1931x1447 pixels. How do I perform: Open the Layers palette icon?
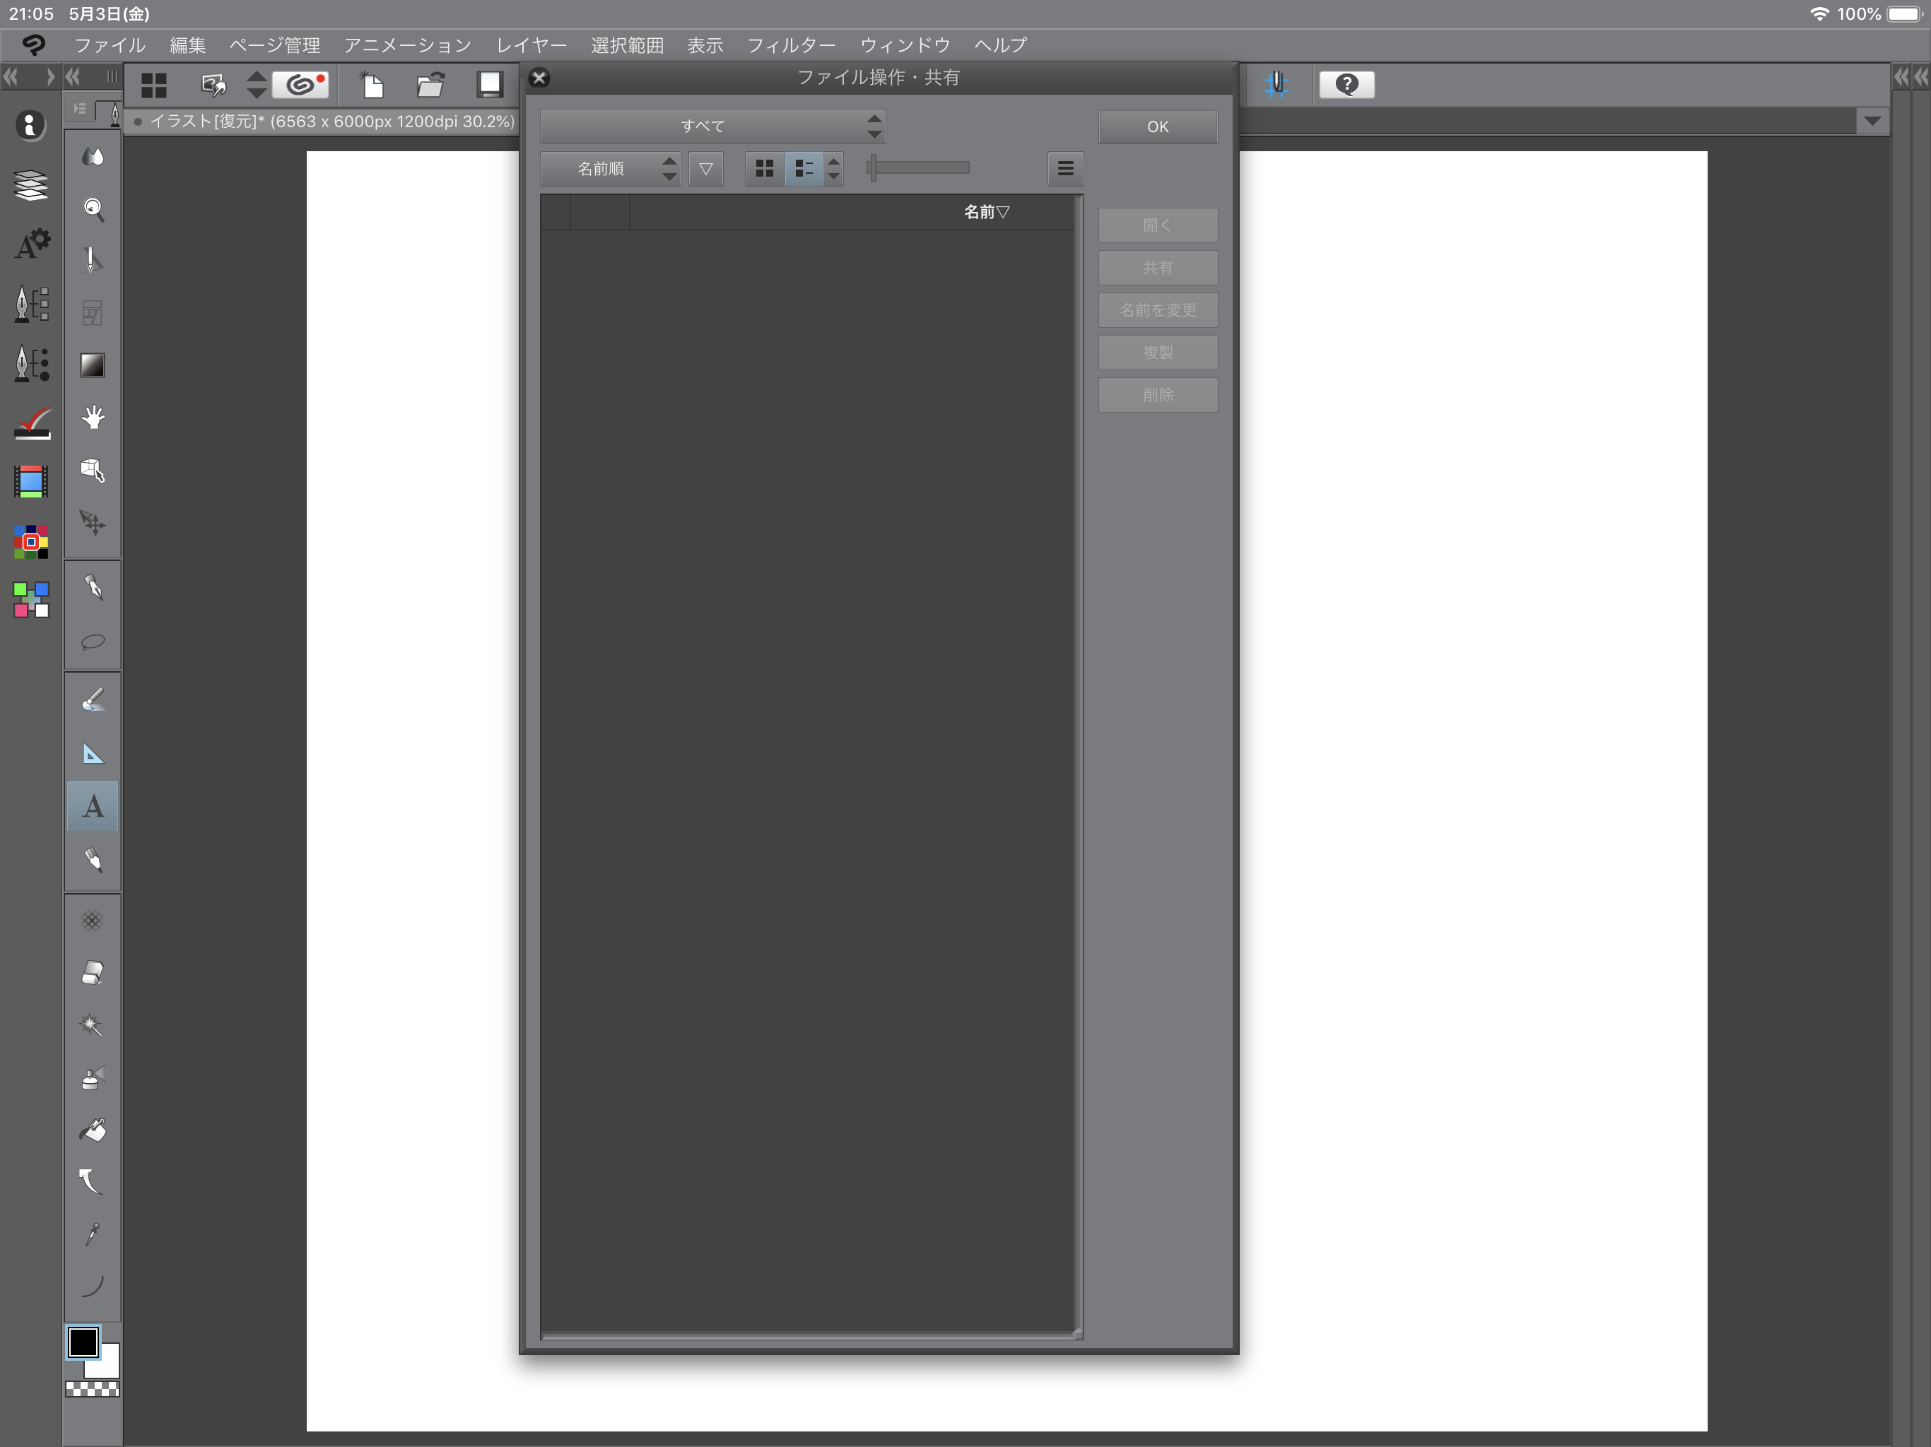tap(31, 186)
